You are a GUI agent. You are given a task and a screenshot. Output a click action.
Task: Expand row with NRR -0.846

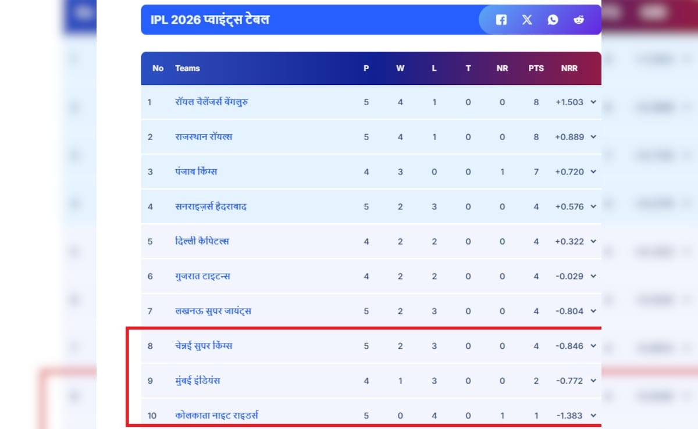click(593, 346)
